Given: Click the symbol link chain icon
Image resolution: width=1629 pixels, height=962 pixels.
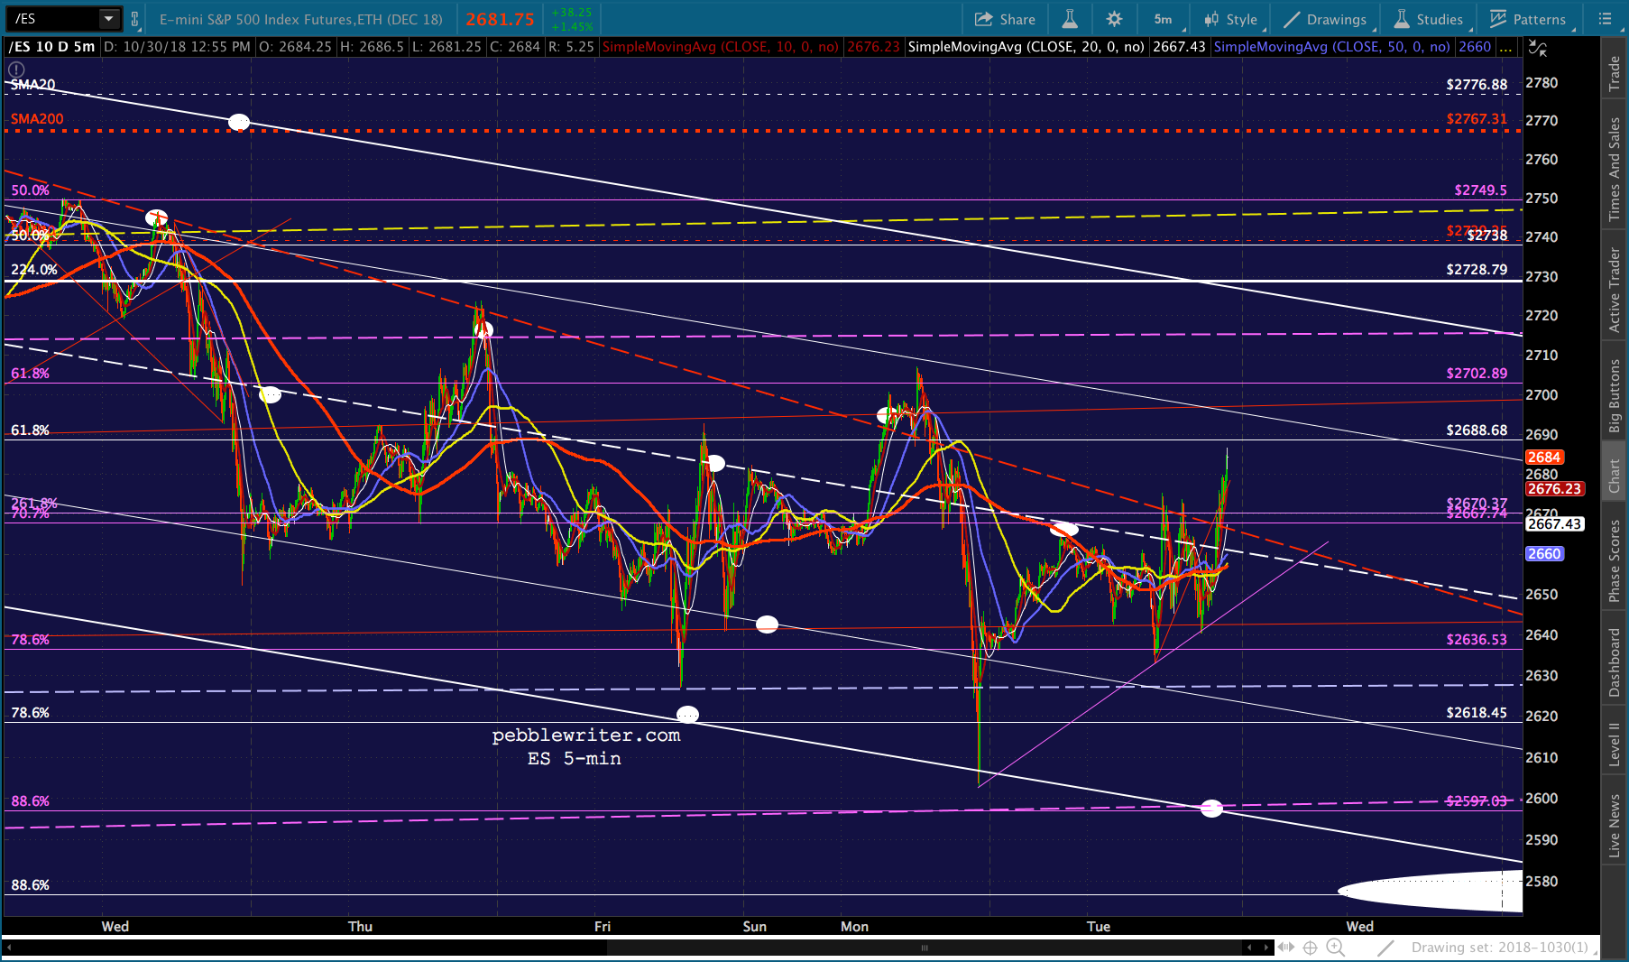Looking at the screenshot, I should click(135, 19).
